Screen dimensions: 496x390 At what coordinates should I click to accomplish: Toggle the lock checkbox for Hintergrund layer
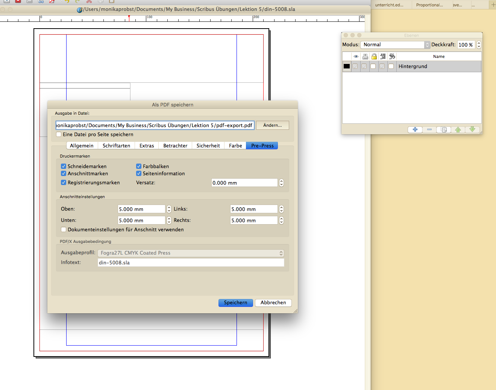(x=373, y=66)
